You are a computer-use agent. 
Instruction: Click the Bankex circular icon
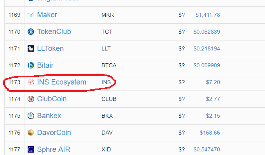31,116
